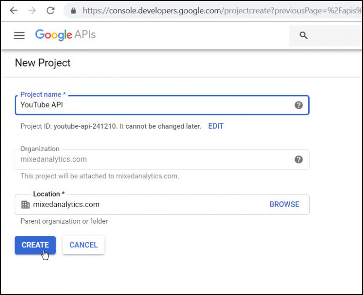
Task: Create the new project
Action: pyautogui.click(x=35, y=245)
